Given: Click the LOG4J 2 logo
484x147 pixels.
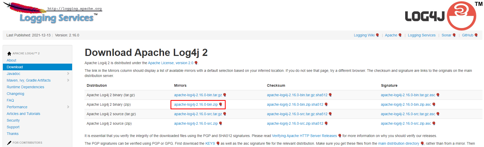Looking at the screenshot, I should pyautogui.click(x=444, y=15).
